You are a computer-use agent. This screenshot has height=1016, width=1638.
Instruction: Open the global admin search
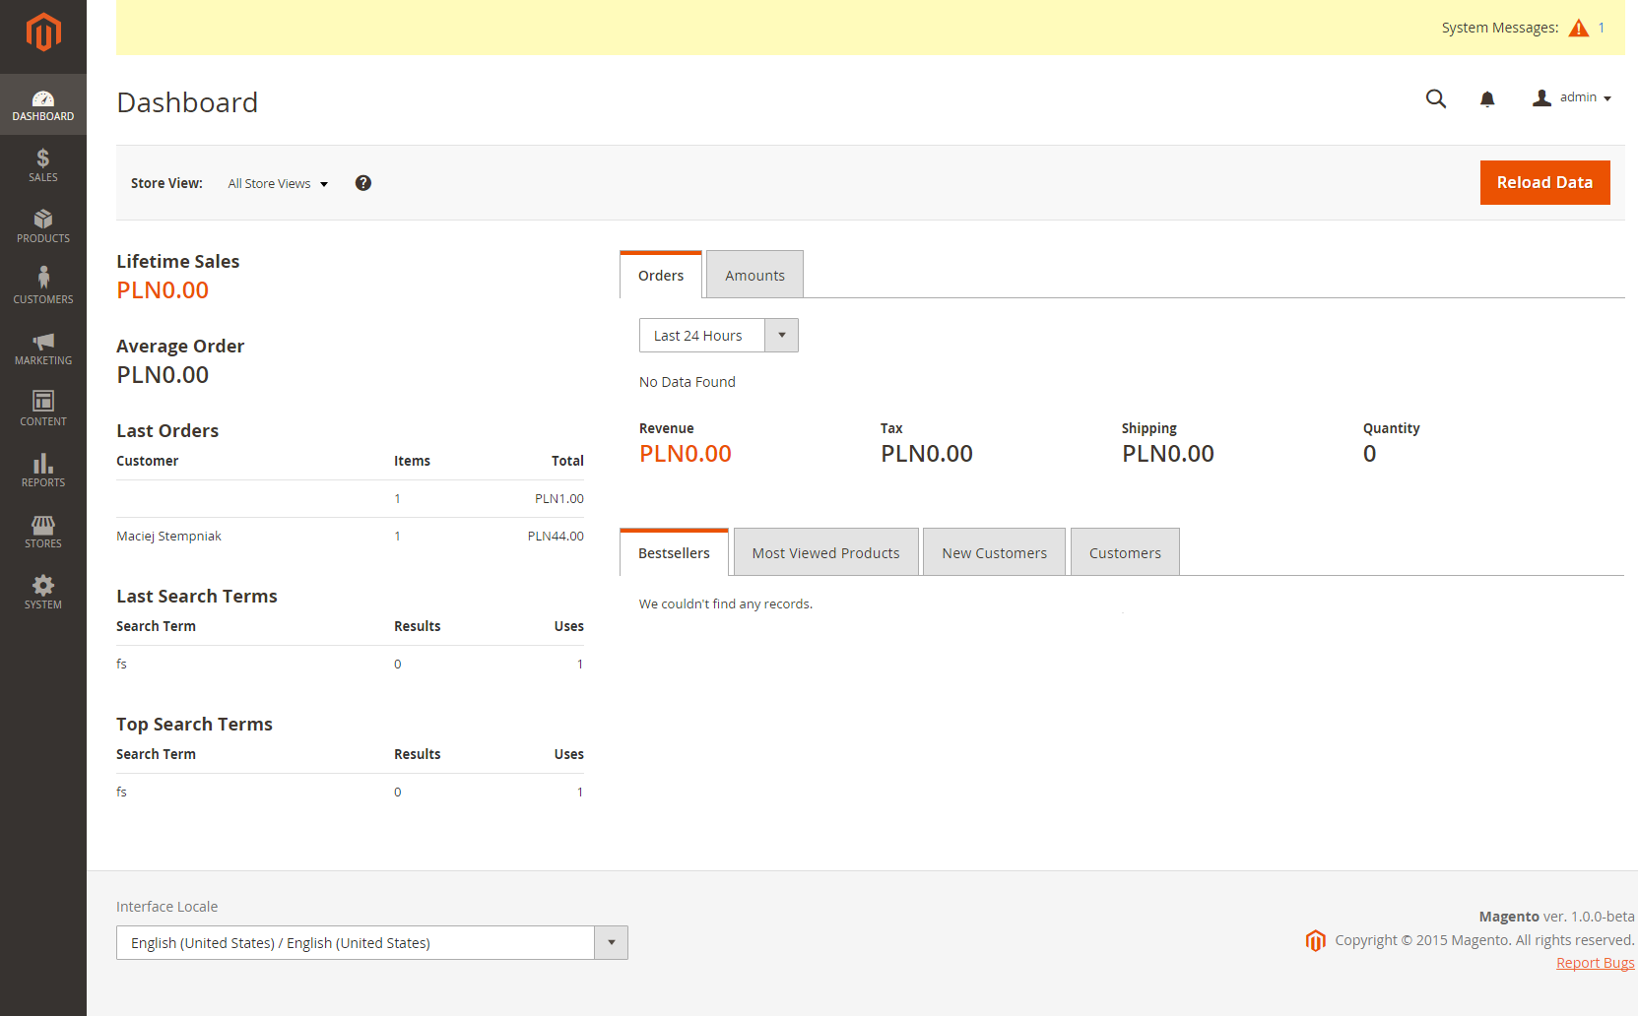pos(1436,98)
